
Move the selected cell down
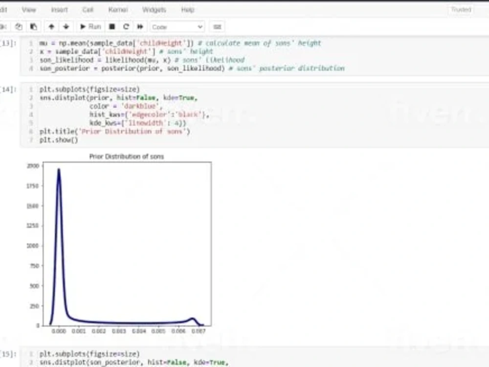point(66,27)
